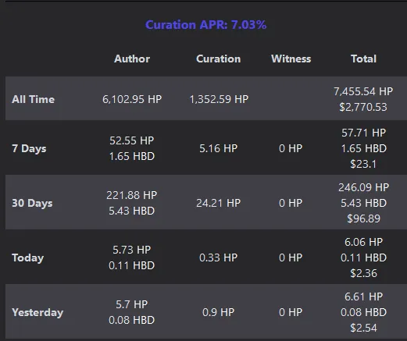
Task: Select the Author column header
Action: tap(132, 59)
